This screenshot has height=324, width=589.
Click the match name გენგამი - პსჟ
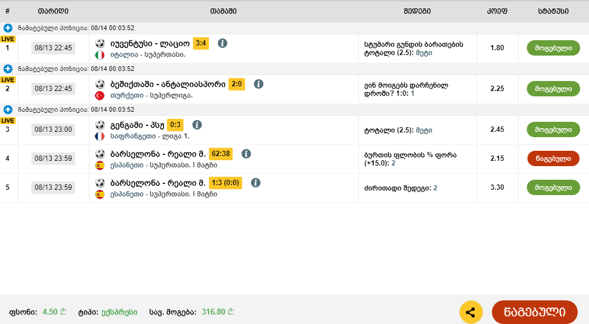(137, 125)
